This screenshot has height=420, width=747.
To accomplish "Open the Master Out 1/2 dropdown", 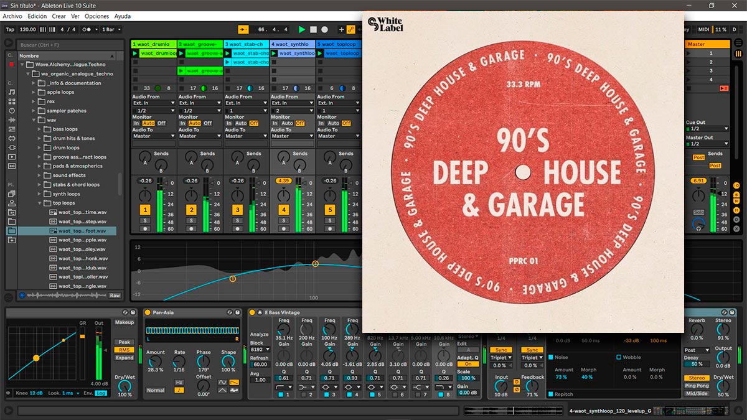I will [x=708, y=144].
